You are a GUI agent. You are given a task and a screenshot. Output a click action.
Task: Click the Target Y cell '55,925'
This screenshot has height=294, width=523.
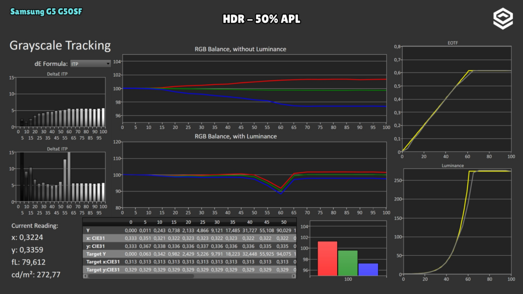(x=267, y=254)
